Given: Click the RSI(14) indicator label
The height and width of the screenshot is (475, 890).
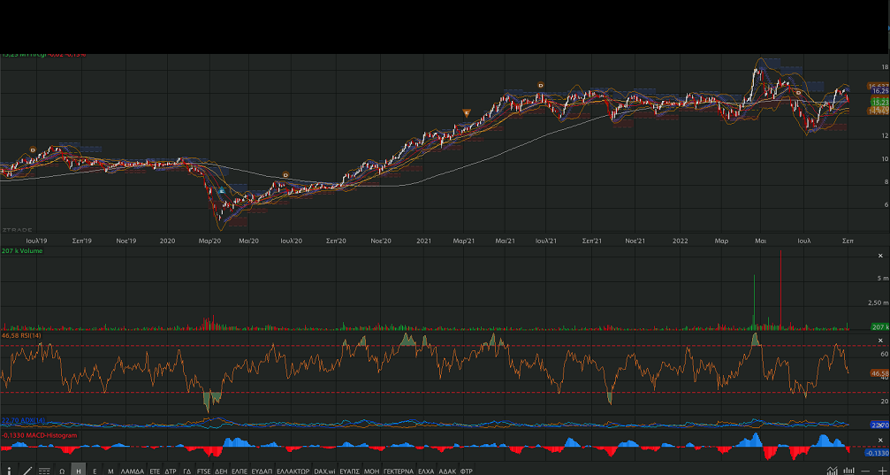Looking at the screenshot, I should coord(21,336).
